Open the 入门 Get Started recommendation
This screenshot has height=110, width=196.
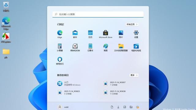pos(69,83)
